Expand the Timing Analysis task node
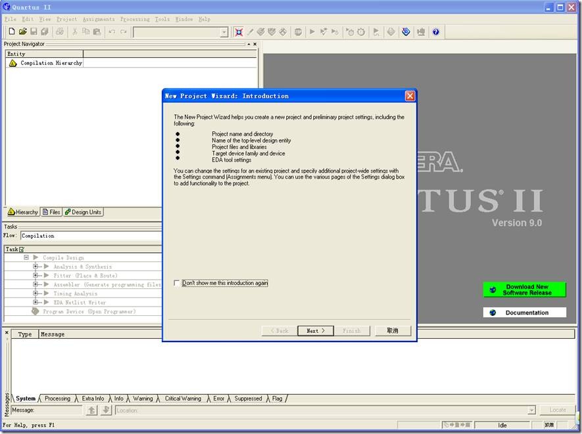 click(36, 293)
